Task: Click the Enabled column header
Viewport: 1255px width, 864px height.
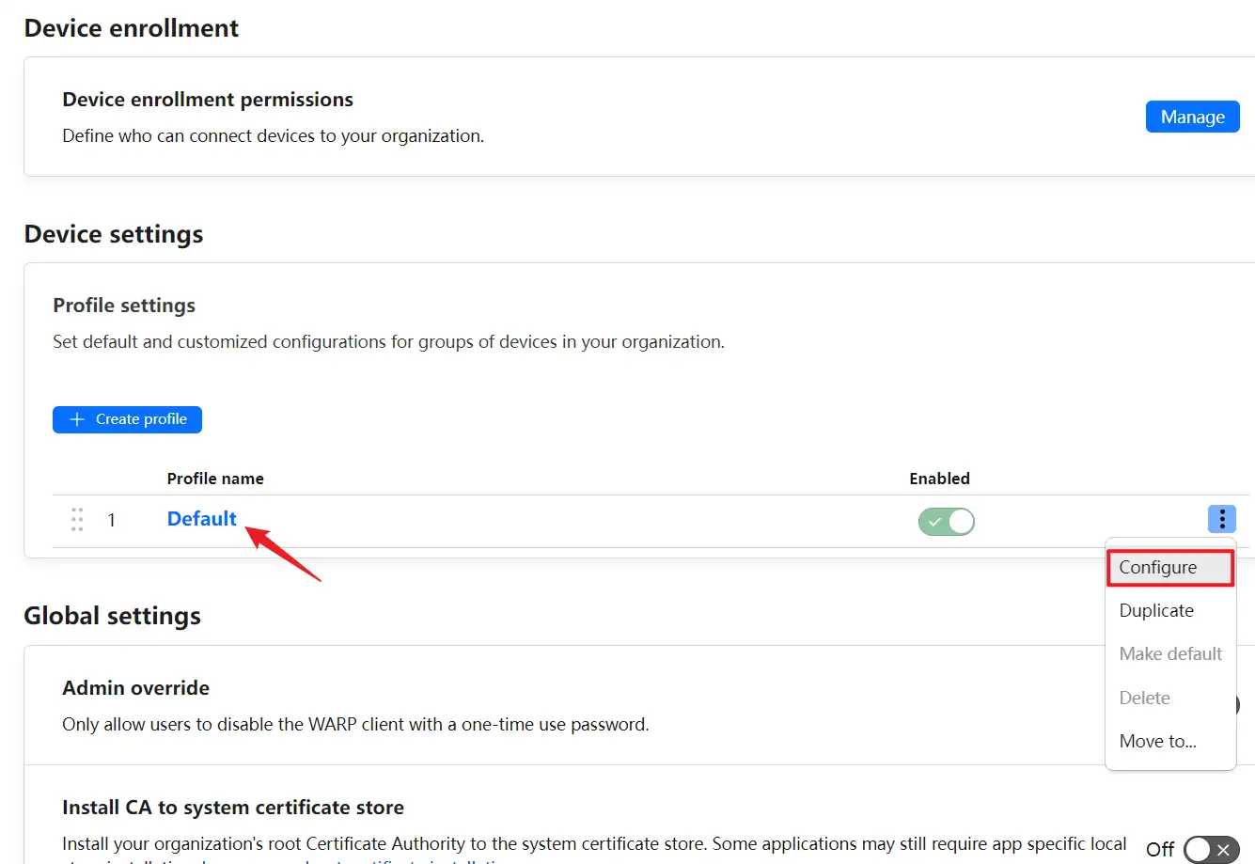Action: tap(939, 479)
